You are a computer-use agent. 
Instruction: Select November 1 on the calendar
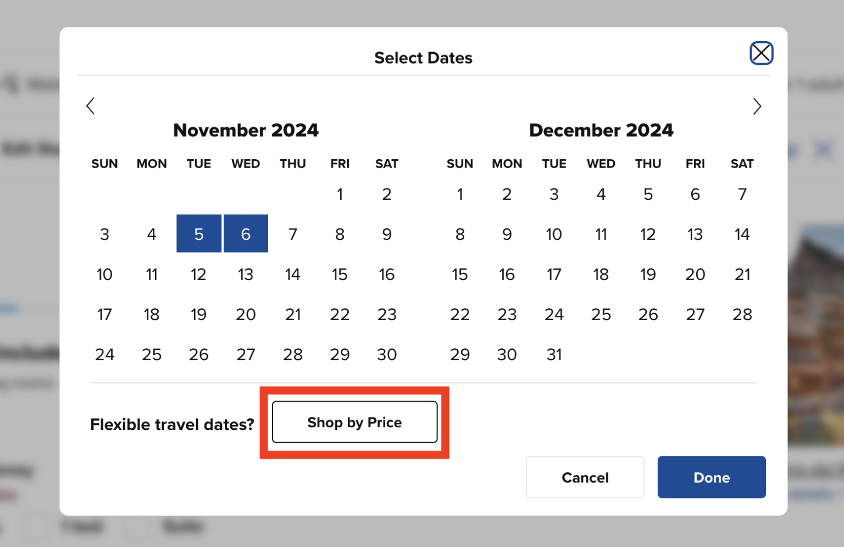pyautogui.click(x=340, y=194)
